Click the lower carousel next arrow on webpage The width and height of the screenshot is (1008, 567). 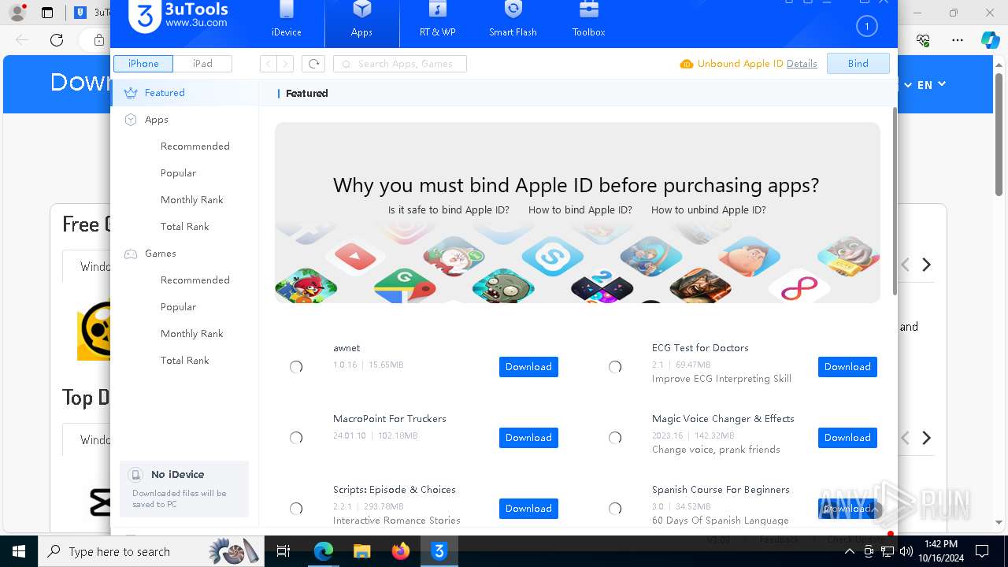927,438
